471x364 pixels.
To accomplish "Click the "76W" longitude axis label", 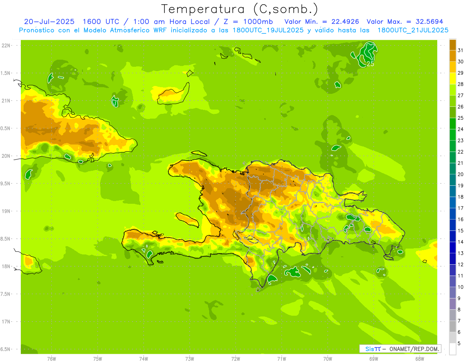I will click(51, 359).
